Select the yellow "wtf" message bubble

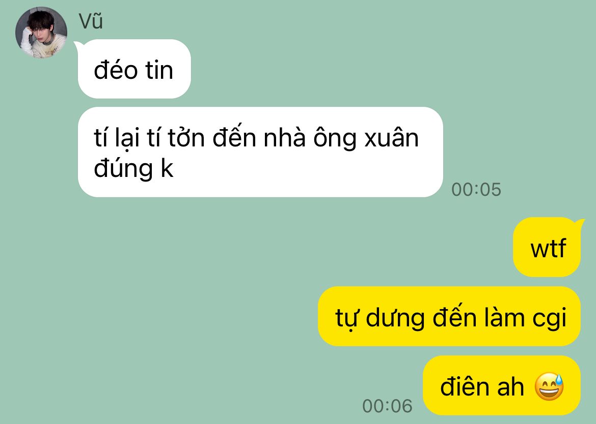click(x=547, y=247)
